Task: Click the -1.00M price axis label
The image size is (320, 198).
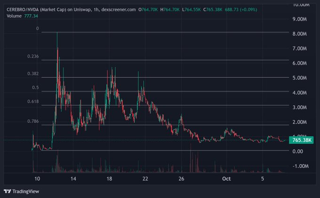Action: (301, 166)
